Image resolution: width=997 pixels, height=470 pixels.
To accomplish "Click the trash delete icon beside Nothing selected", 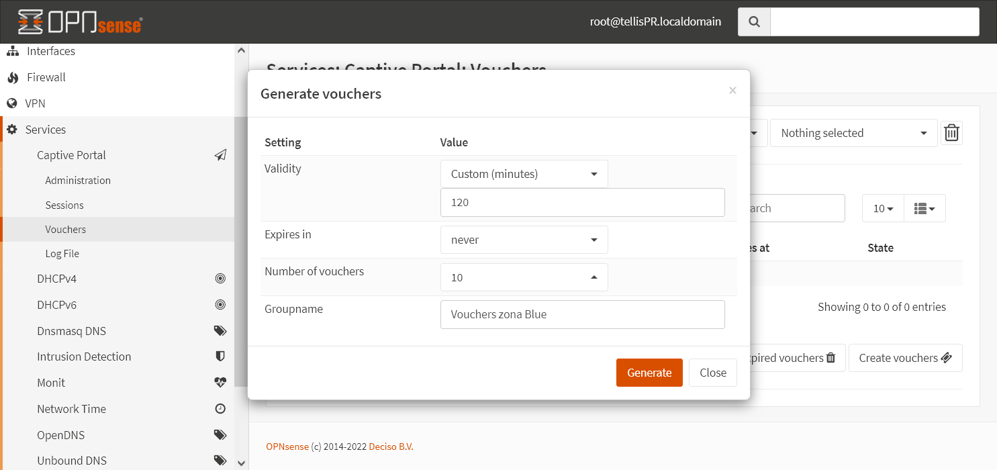I will [951, 132].
